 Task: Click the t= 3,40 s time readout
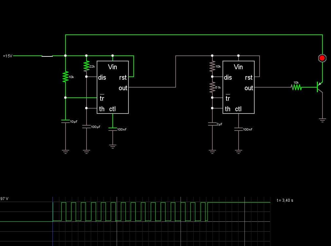point(285,200)
